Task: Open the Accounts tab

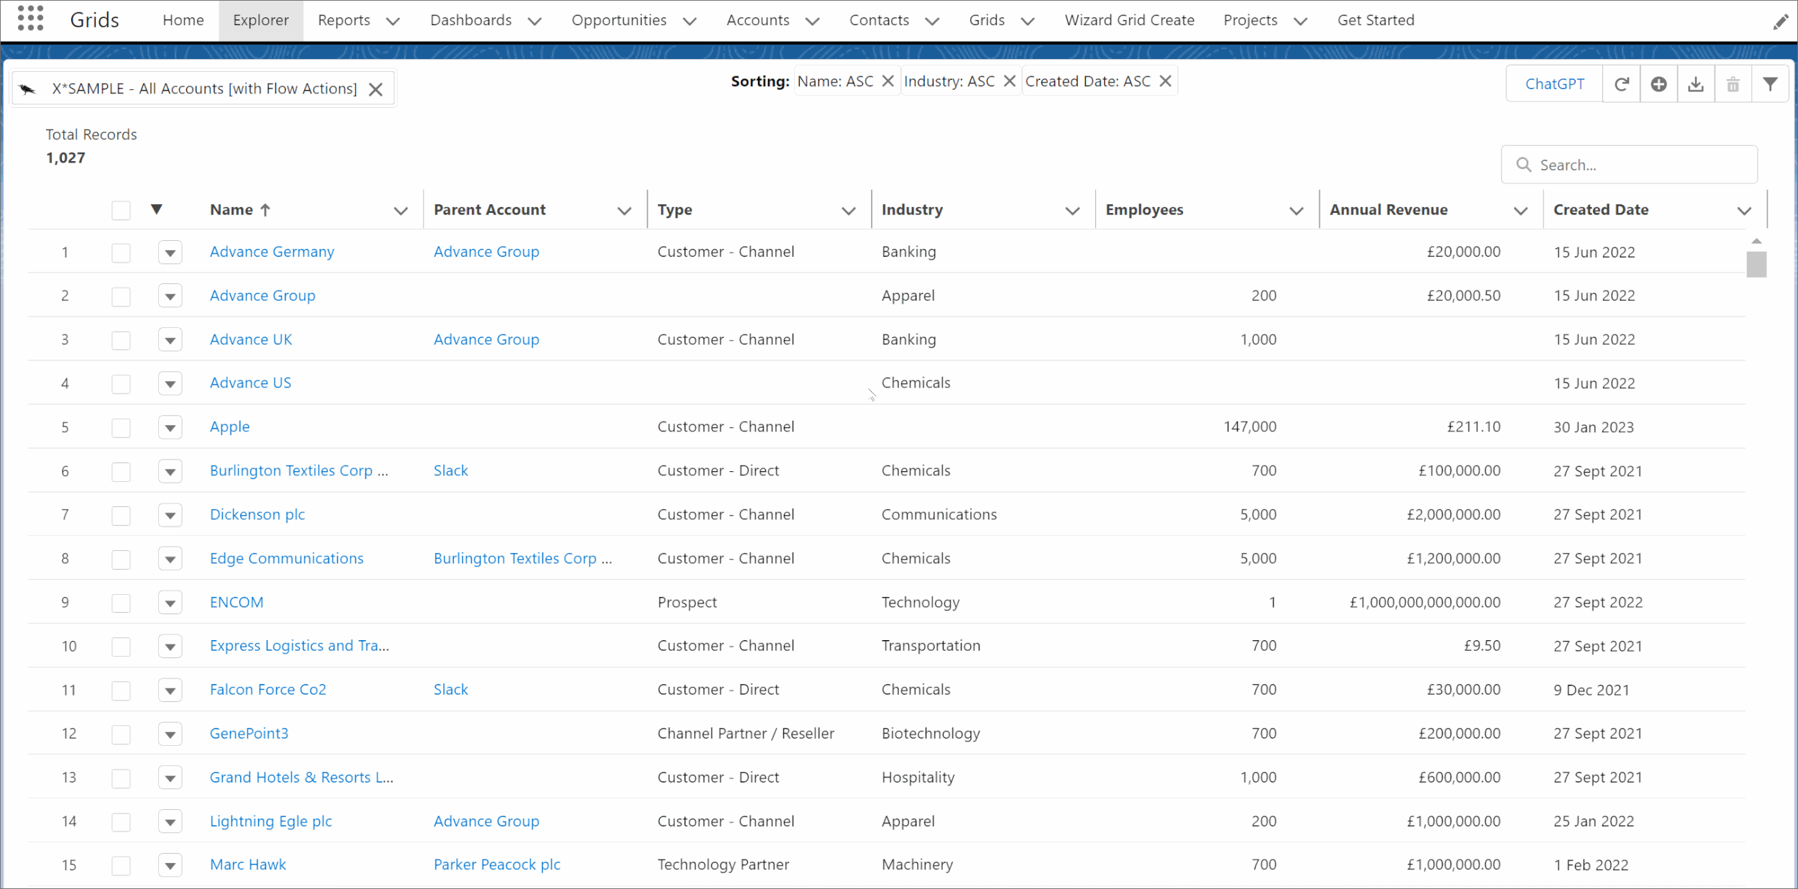Action: [x=758, y=20]
